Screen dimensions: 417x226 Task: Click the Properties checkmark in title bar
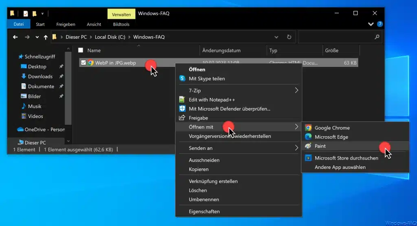[x=26, y=13]
